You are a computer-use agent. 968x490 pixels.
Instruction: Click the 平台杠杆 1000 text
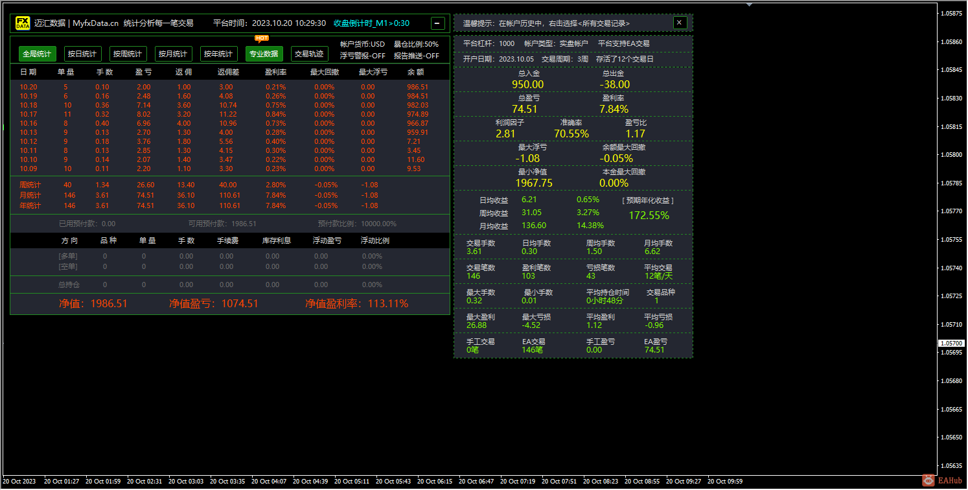point(489,43)
